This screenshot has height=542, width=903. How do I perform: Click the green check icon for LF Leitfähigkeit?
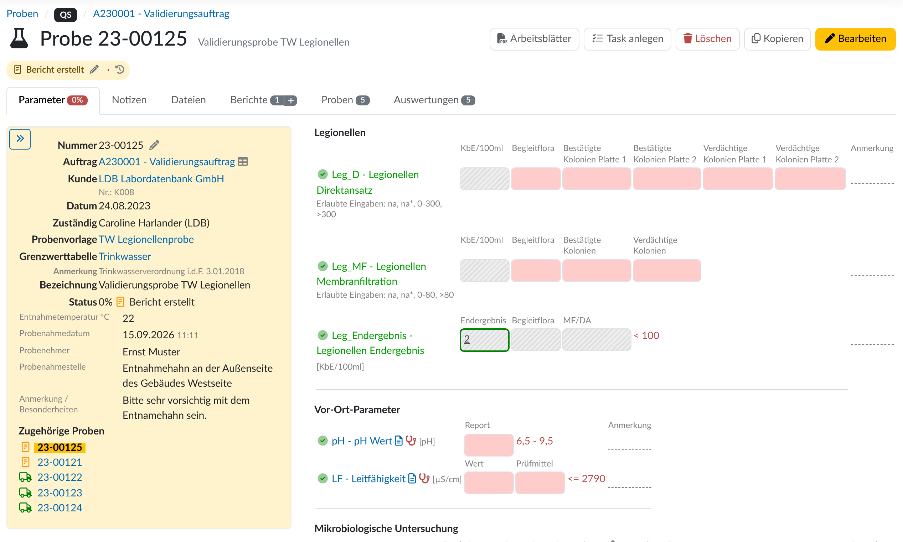coord(323,479)
